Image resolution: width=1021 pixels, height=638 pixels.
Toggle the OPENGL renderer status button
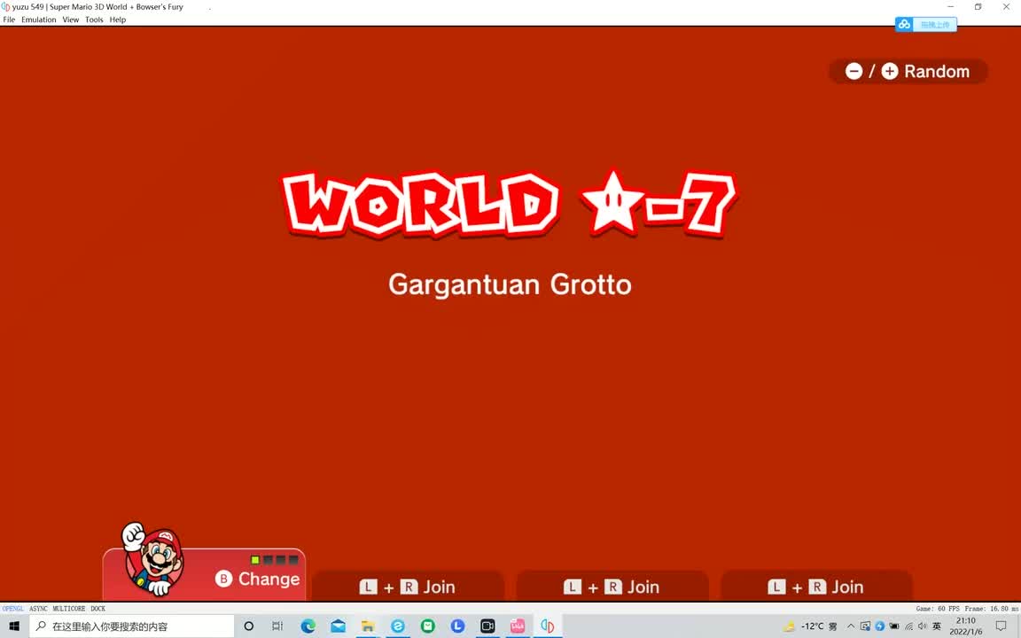click(13, 609)
